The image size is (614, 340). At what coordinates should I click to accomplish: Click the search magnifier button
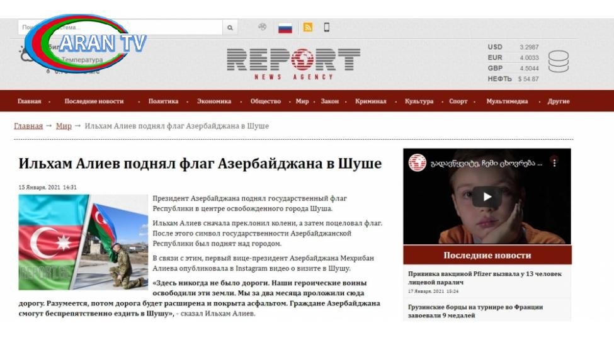tap(230, 28)
